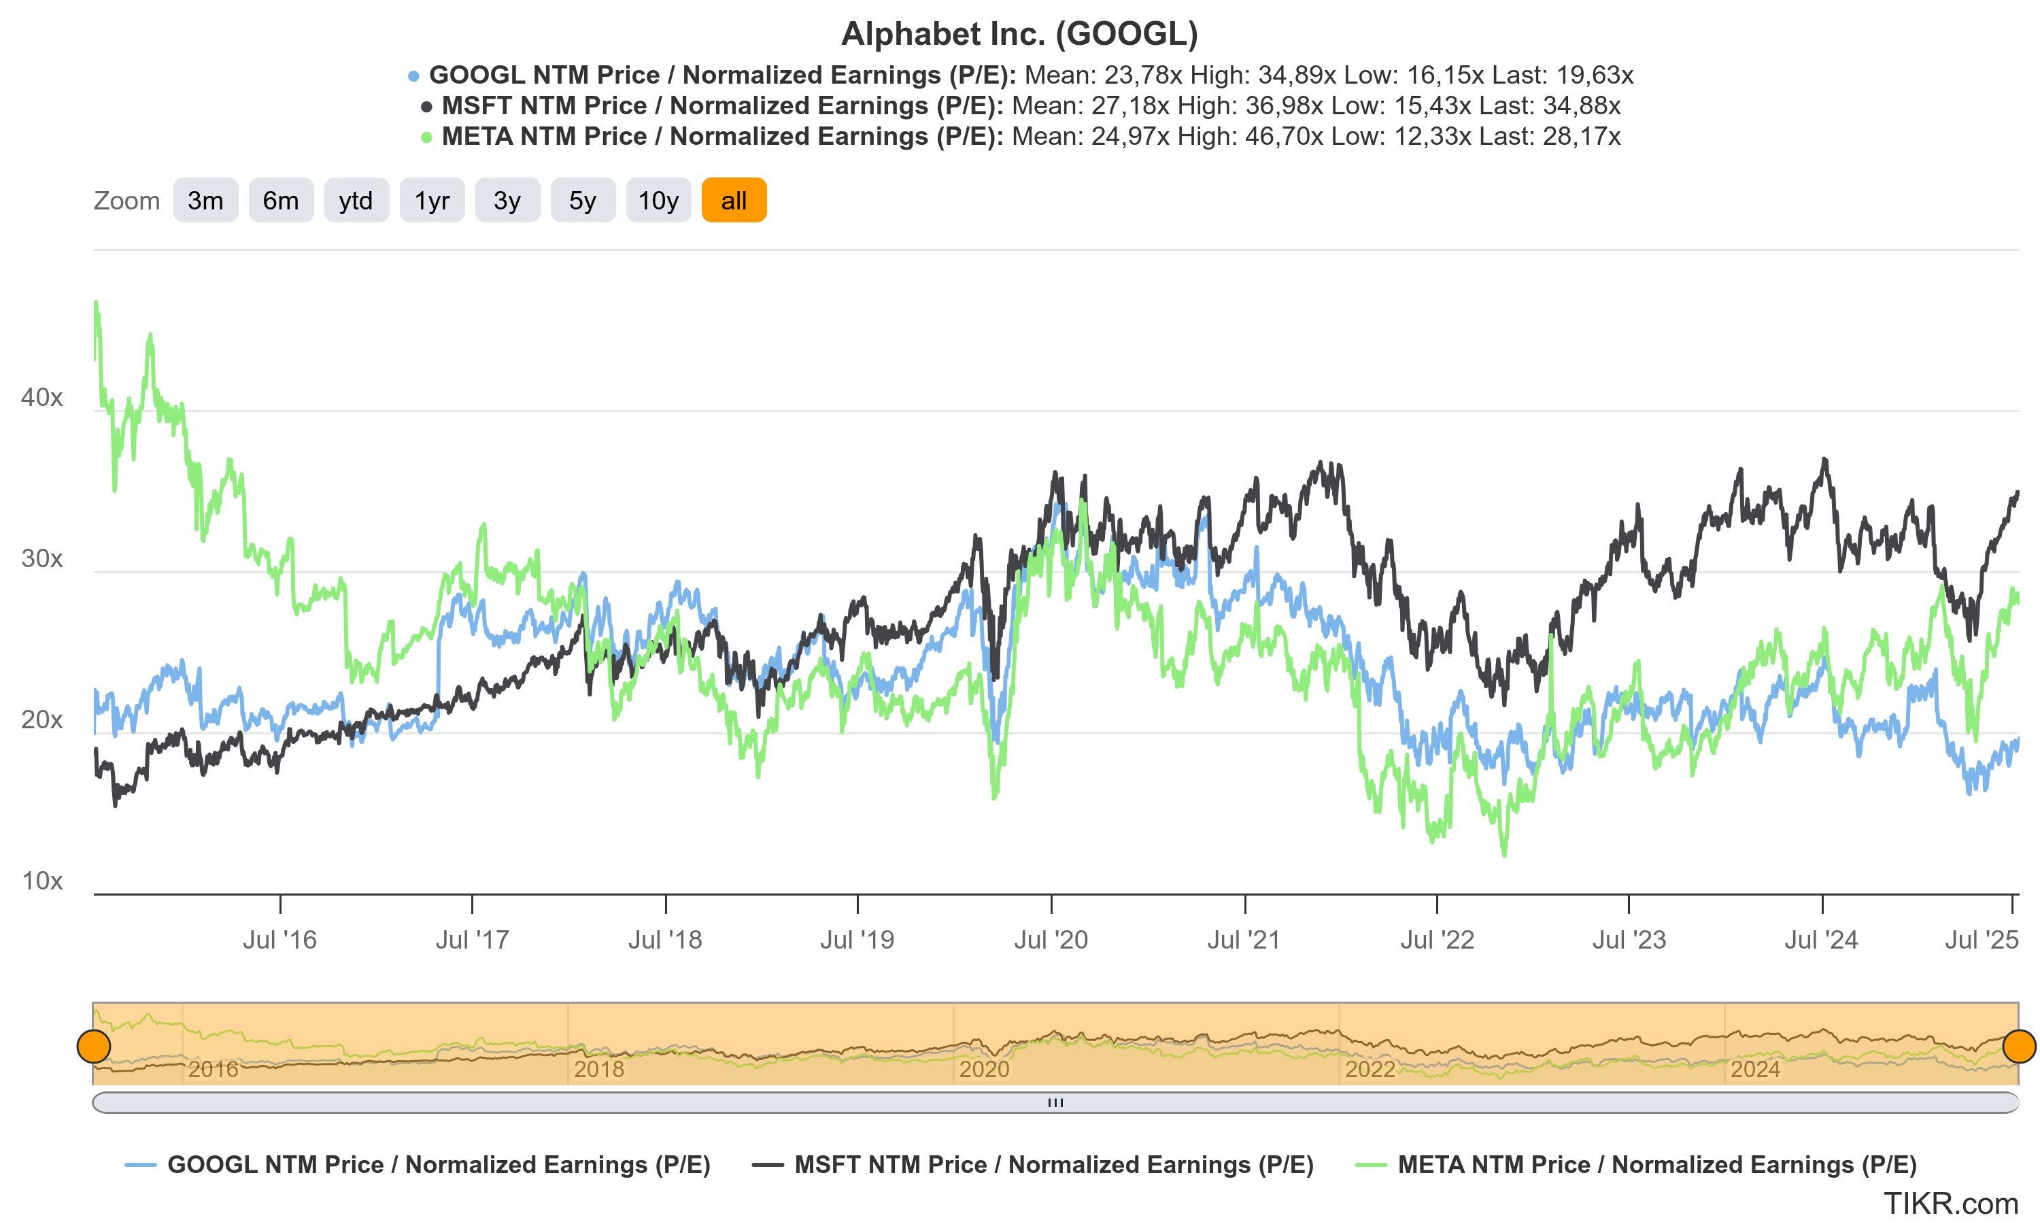Choose the 1yr zoom range

pyautogui.click(x=432, y=201)
